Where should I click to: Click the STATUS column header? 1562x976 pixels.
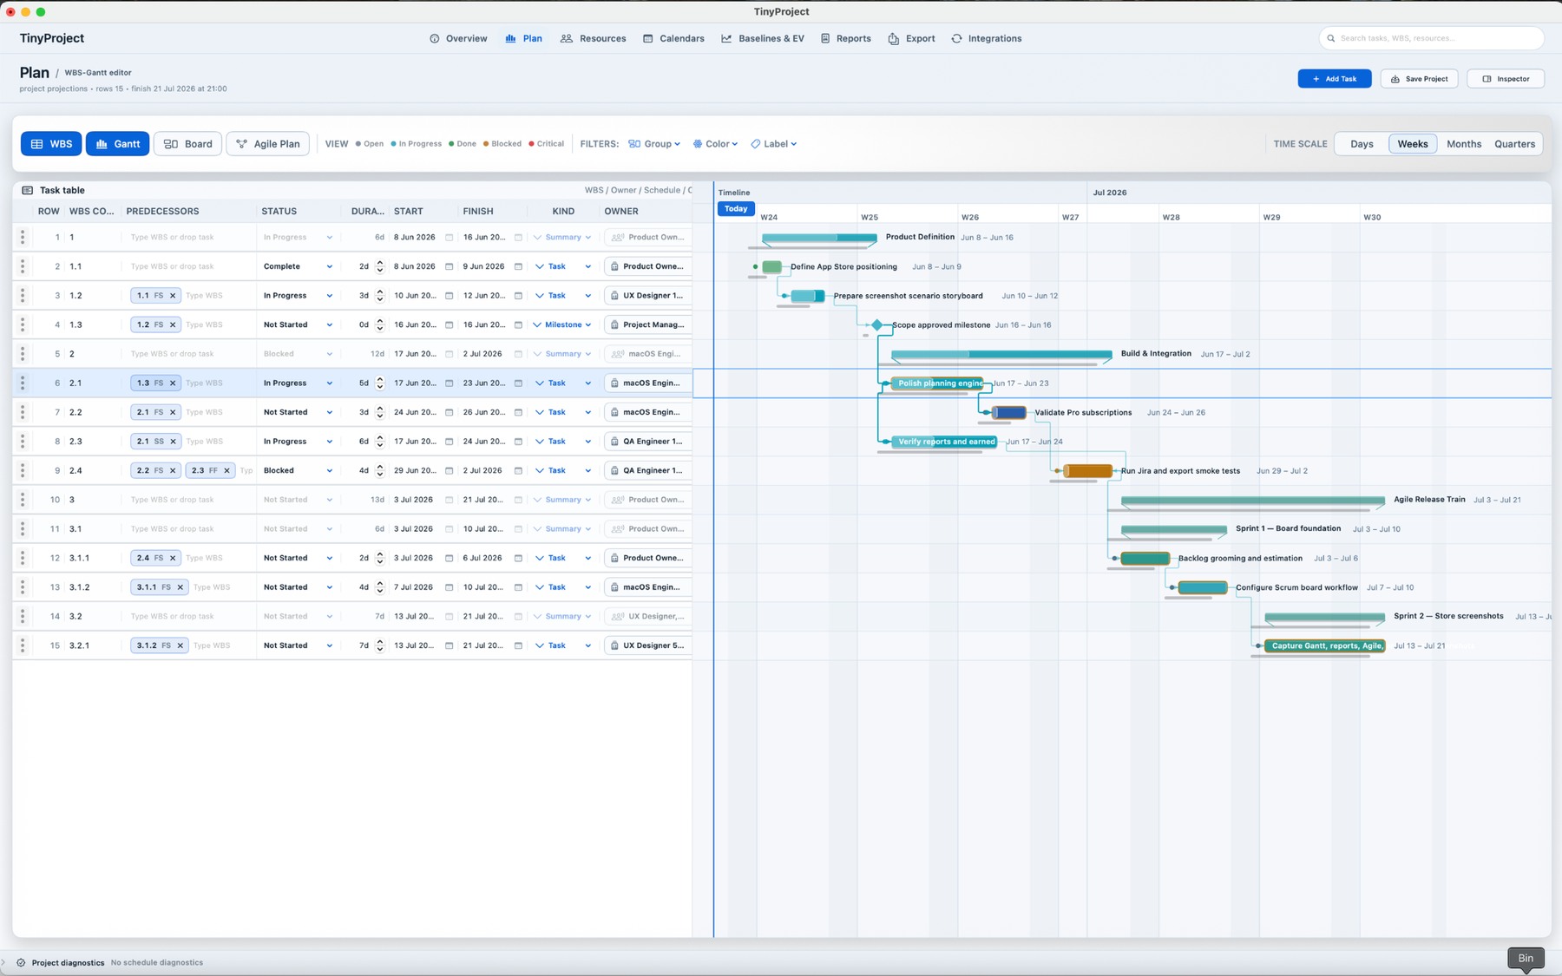click(279, 211)
